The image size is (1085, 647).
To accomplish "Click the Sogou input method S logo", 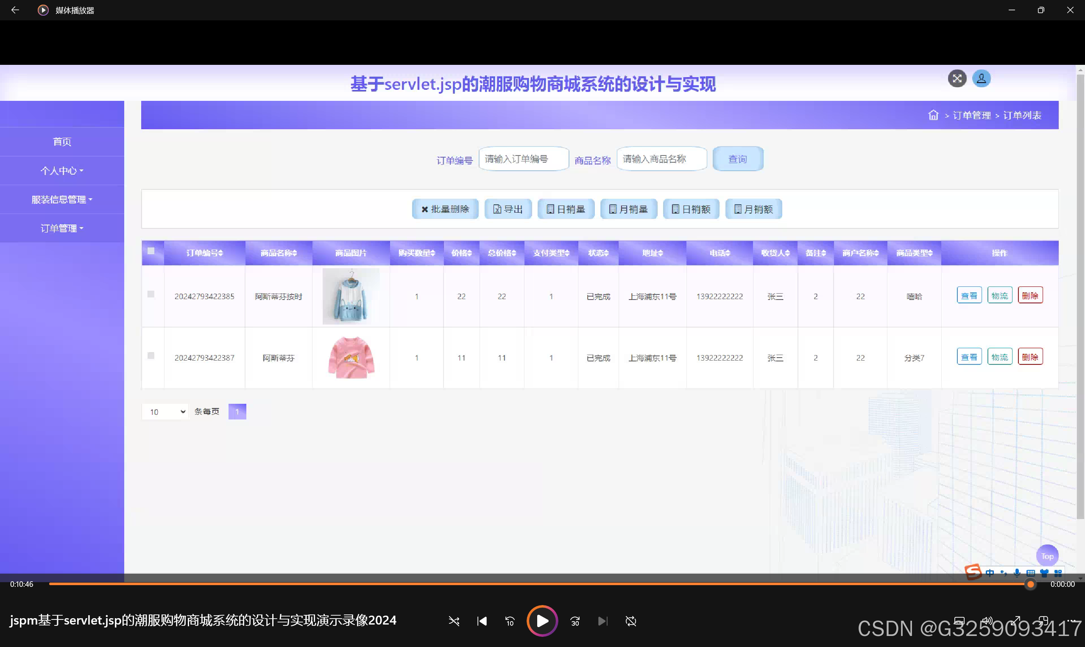I will pyautogui.click(x=973, y=572).
